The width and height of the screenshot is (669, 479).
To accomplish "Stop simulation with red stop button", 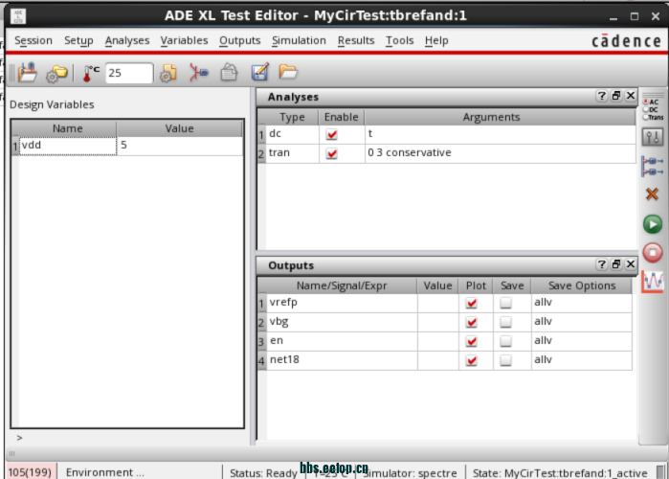I will pyautogui.click(x=653, y=252).
